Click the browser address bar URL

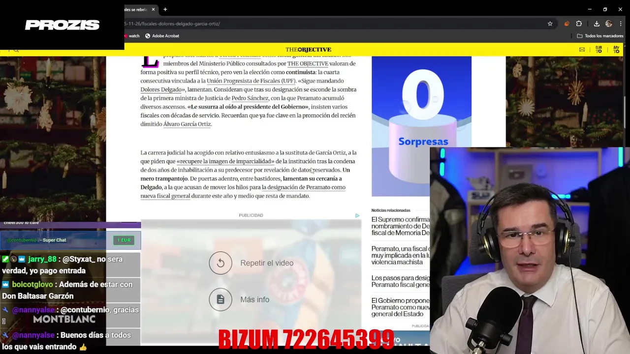point(172,24)
